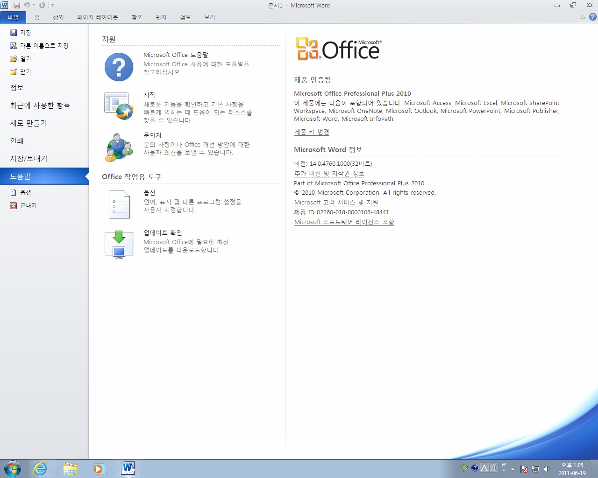Click the 버전: 14.0.4760.1000(32비트) text
The height and width of the screenshot is (478, 598).
click(x=333, y=163)
